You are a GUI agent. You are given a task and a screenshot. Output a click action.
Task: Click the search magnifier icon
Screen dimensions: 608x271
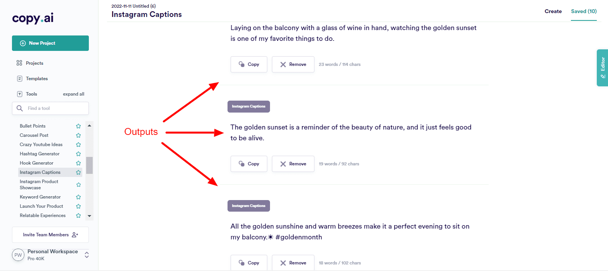point(20,108)
